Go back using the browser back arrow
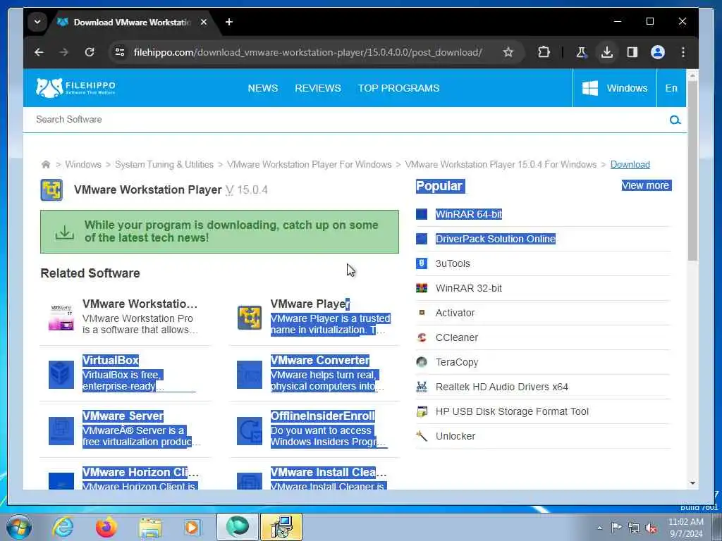Screen dimensions: 722x541 [39, 52]
